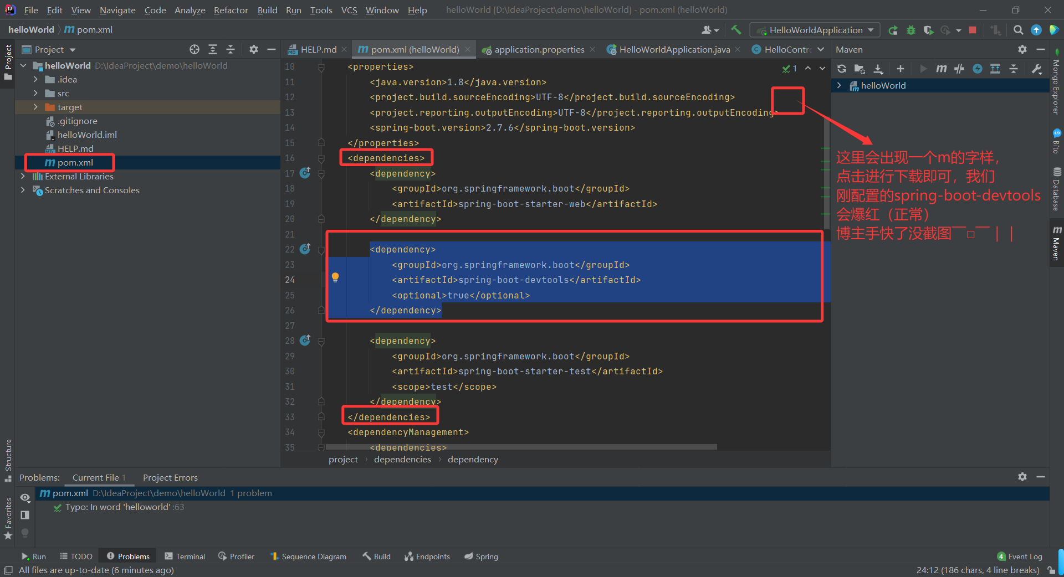
Task: Open the Endpoints tool window
Action: coord(427,557)
